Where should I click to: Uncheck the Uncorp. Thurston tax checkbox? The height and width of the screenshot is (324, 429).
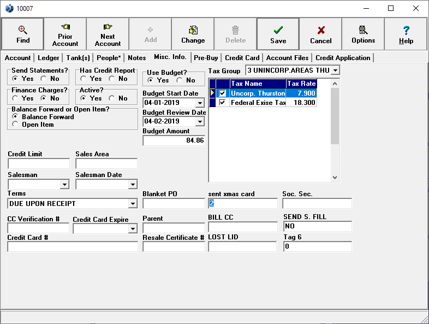tap(222, 93)
